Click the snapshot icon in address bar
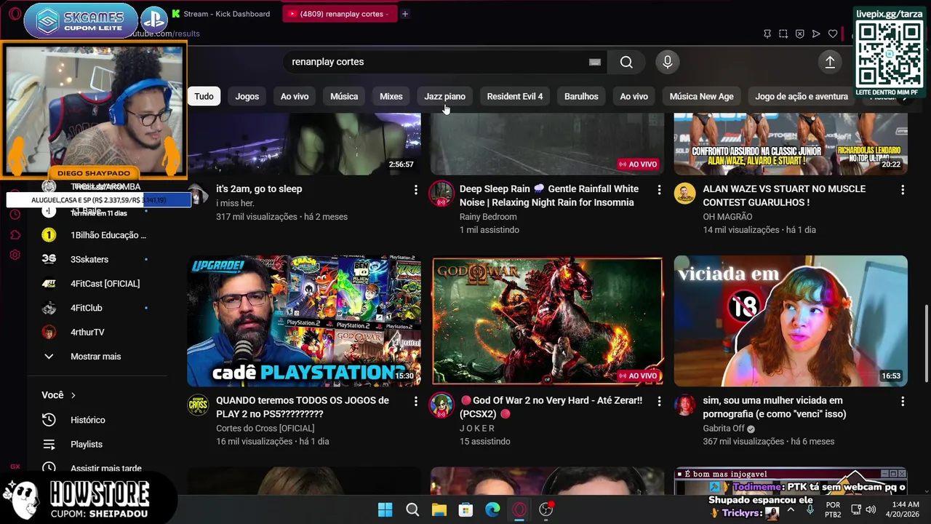 [783, 33]
